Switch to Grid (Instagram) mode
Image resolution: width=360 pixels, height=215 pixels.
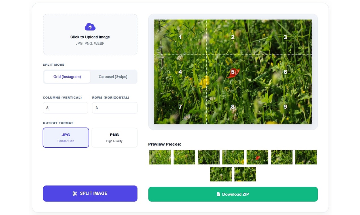pyautogui.click(x=67, y=77)
